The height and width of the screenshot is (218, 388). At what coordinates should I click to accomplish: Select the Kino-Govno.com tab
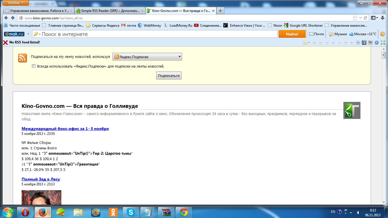coord(181,11)
